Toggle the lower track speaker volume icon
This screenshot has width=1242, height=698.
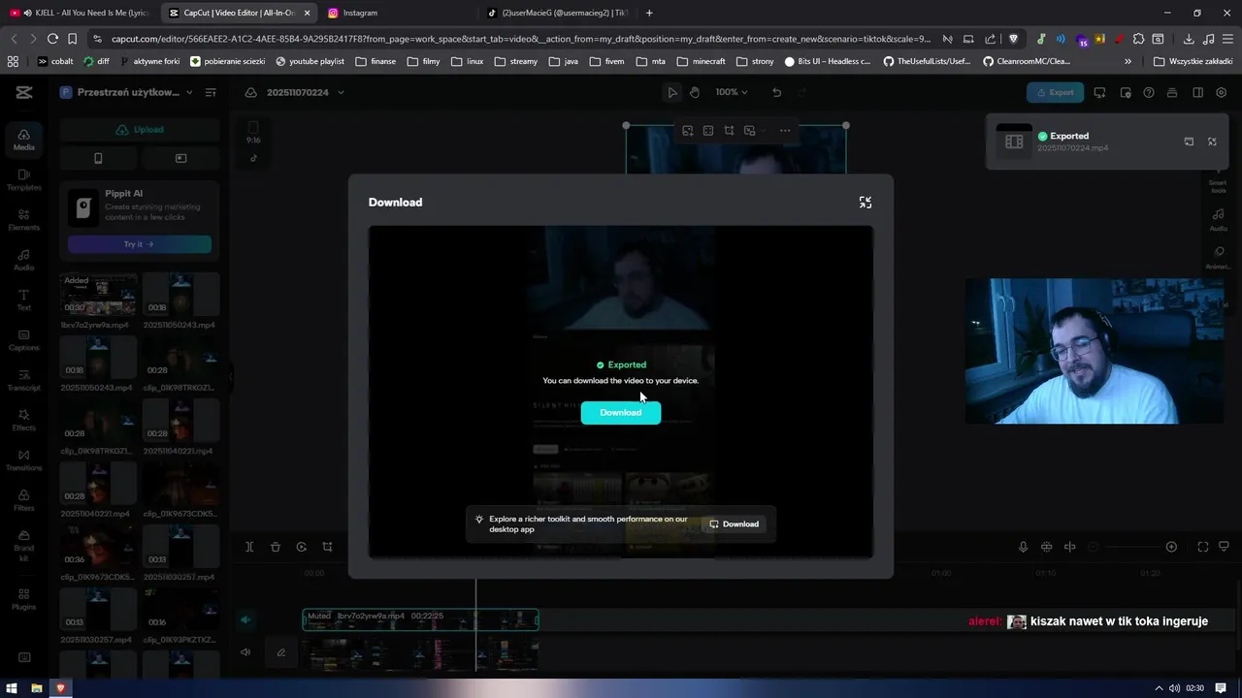click(245, 652)
